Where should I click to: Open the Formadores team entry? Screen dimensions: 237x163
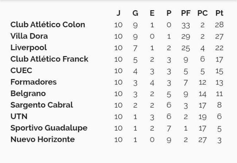[34, 82]
